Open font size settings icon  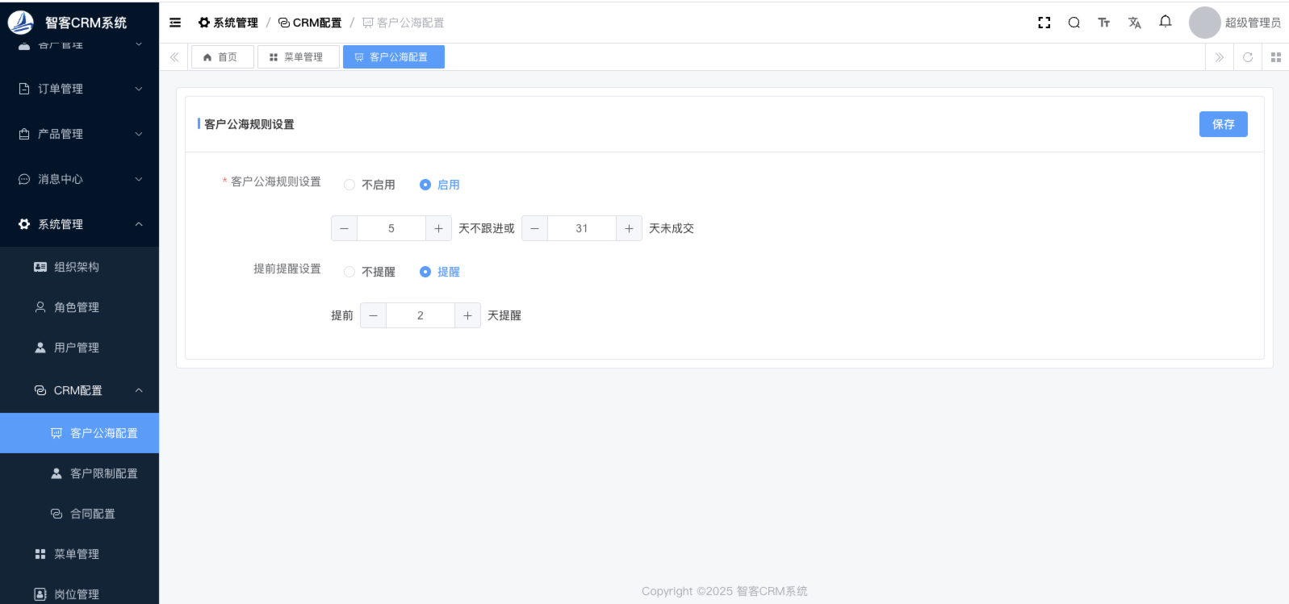[x=1103, y=23]
